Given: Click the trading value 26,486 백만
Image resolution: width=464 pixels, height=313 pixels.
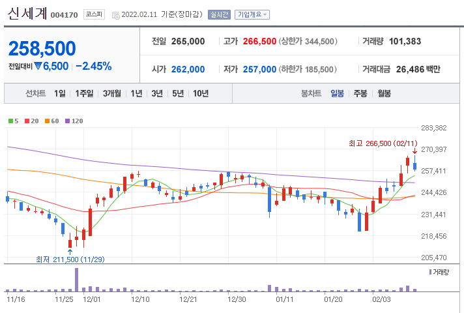Looking at the screenshot, I should click(x=418, y=69).
